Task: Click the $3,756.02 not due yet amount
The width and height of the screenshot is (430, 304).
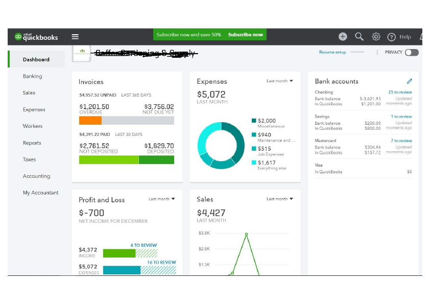Action: coord(159,107)
